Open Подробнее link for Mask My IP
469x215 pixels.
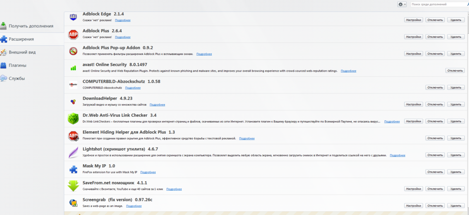click(x=148, y=173)
